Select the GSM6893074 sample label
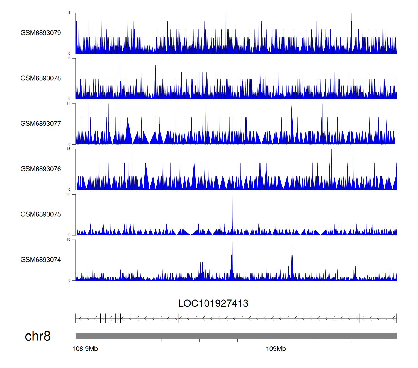The height and width of the screenshot is (368, 418). point(41,260)
